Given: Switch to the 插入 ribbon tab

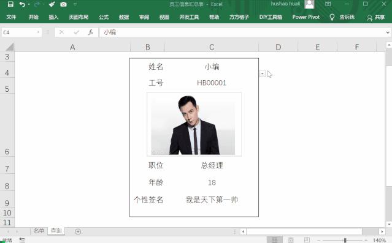Looking at the screenshot, I should tap(53, 17).
